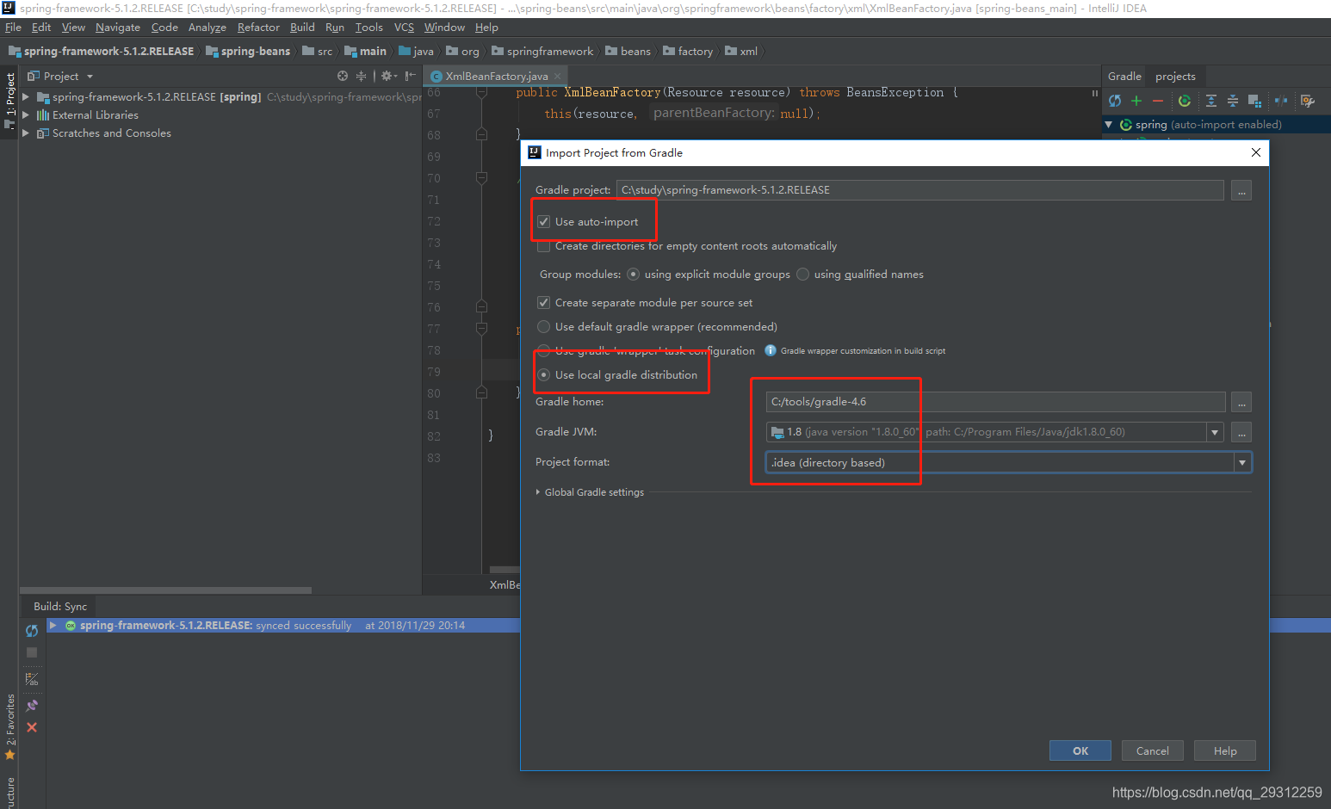The height and width of the screenshot is (809, 1331).
Task: Expand the synced successfully build result row
Action: (x=53, y=626)
